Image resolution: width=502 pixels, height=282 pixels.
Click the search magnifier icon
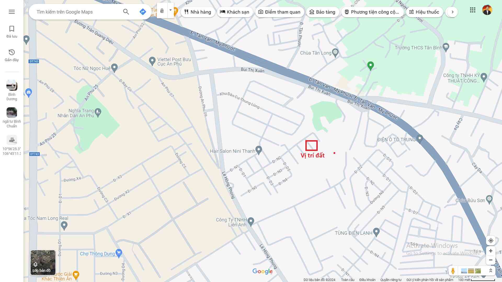tap(126, 12)
